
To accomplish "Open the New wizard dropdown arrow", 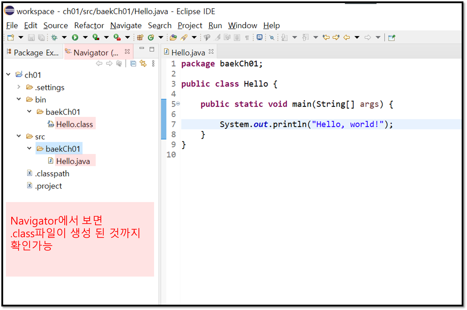I will (20, 37).
